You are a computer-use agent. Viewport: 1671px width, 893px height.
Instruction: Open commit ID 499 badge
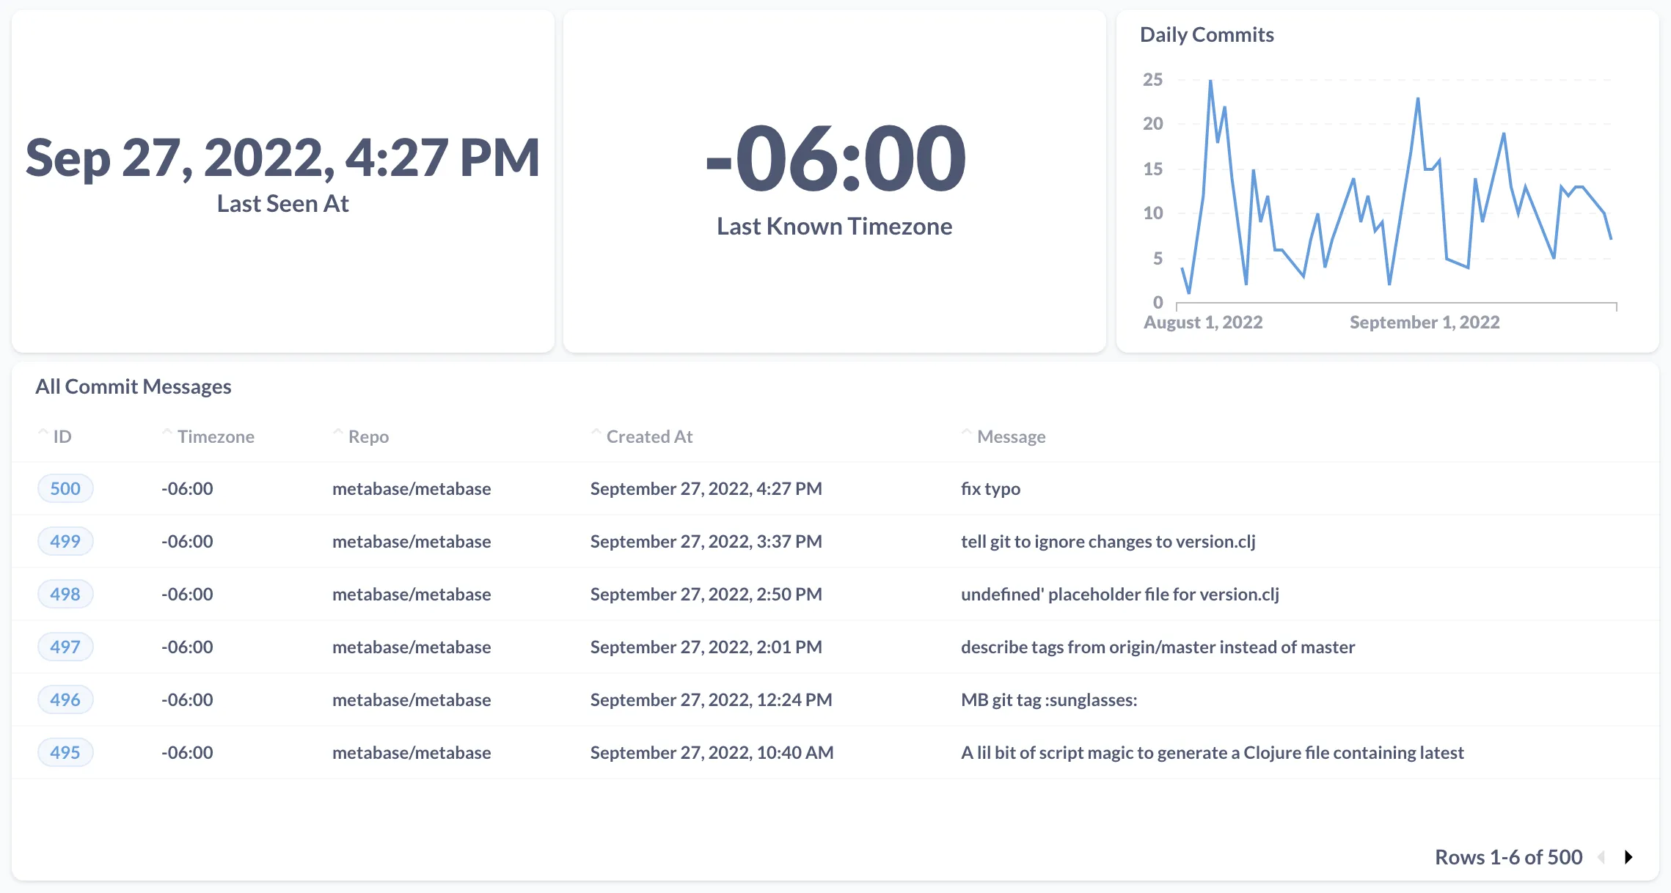(65, 541)
